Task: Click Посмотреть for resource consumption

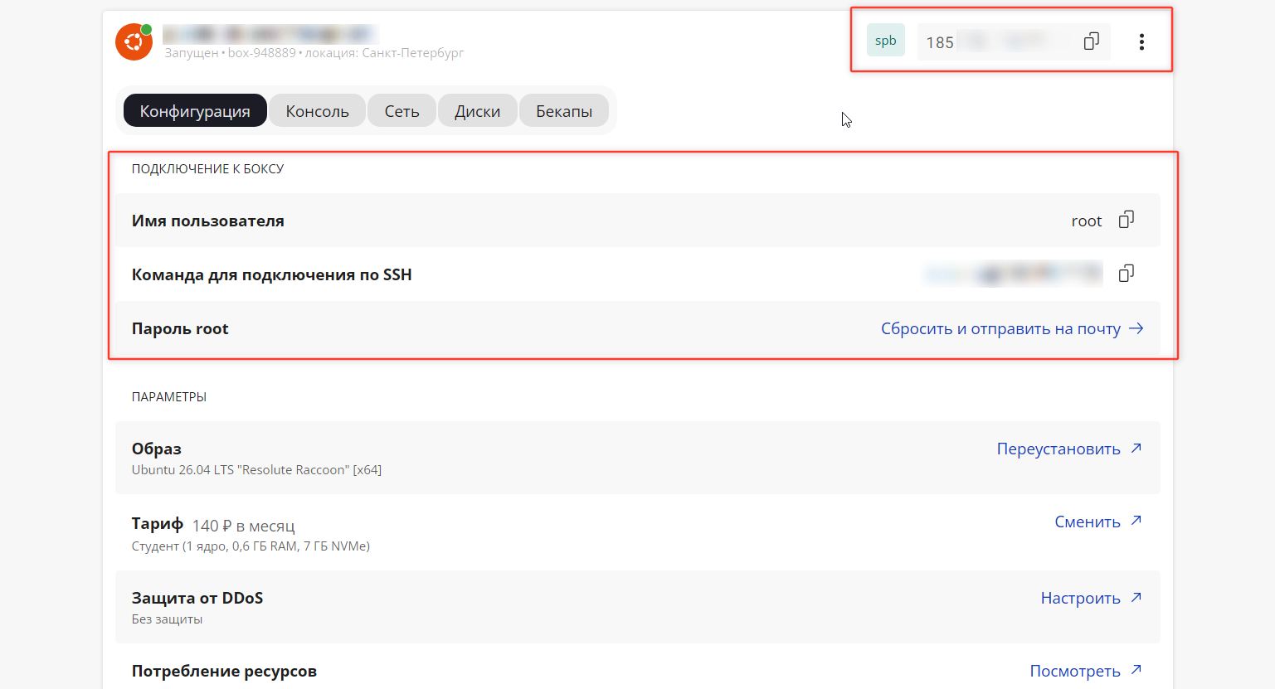Action: tap(1086, 671)
